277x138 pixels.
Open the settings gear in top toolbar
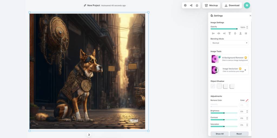pos(185,5)
